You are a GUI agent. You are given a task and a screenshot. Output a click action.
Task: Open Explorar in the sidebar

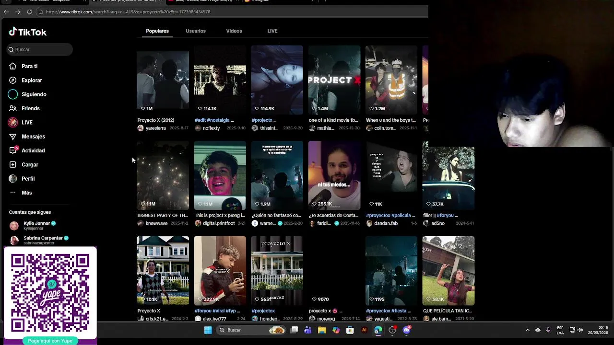tap(32, 80)
